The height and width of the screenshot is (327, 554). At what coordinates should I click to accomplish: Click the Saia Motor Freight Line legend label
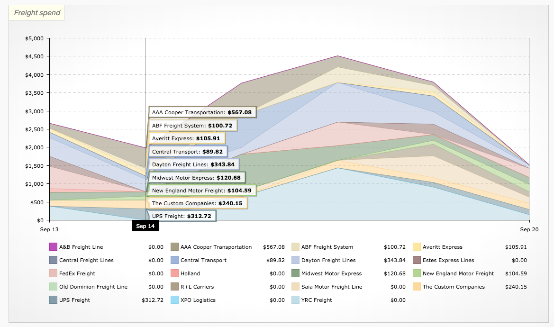(332, 287)
